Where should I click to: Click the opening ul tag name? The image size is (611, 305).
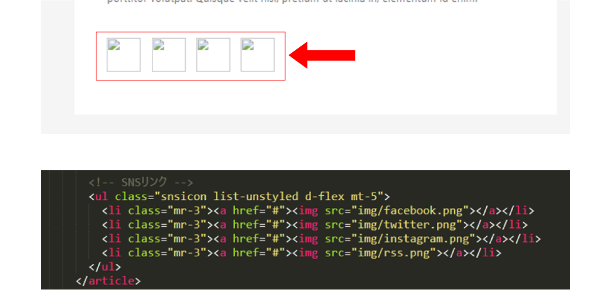(x=101, y=196)
